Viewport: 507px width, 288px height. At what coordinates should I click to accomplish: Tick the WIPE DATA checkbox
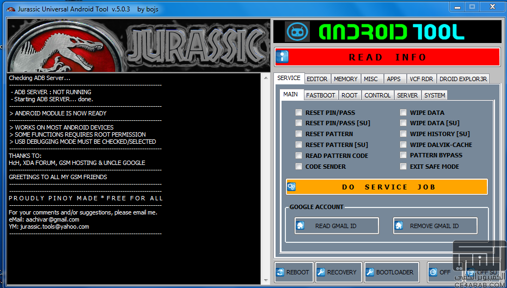point(403,113)
